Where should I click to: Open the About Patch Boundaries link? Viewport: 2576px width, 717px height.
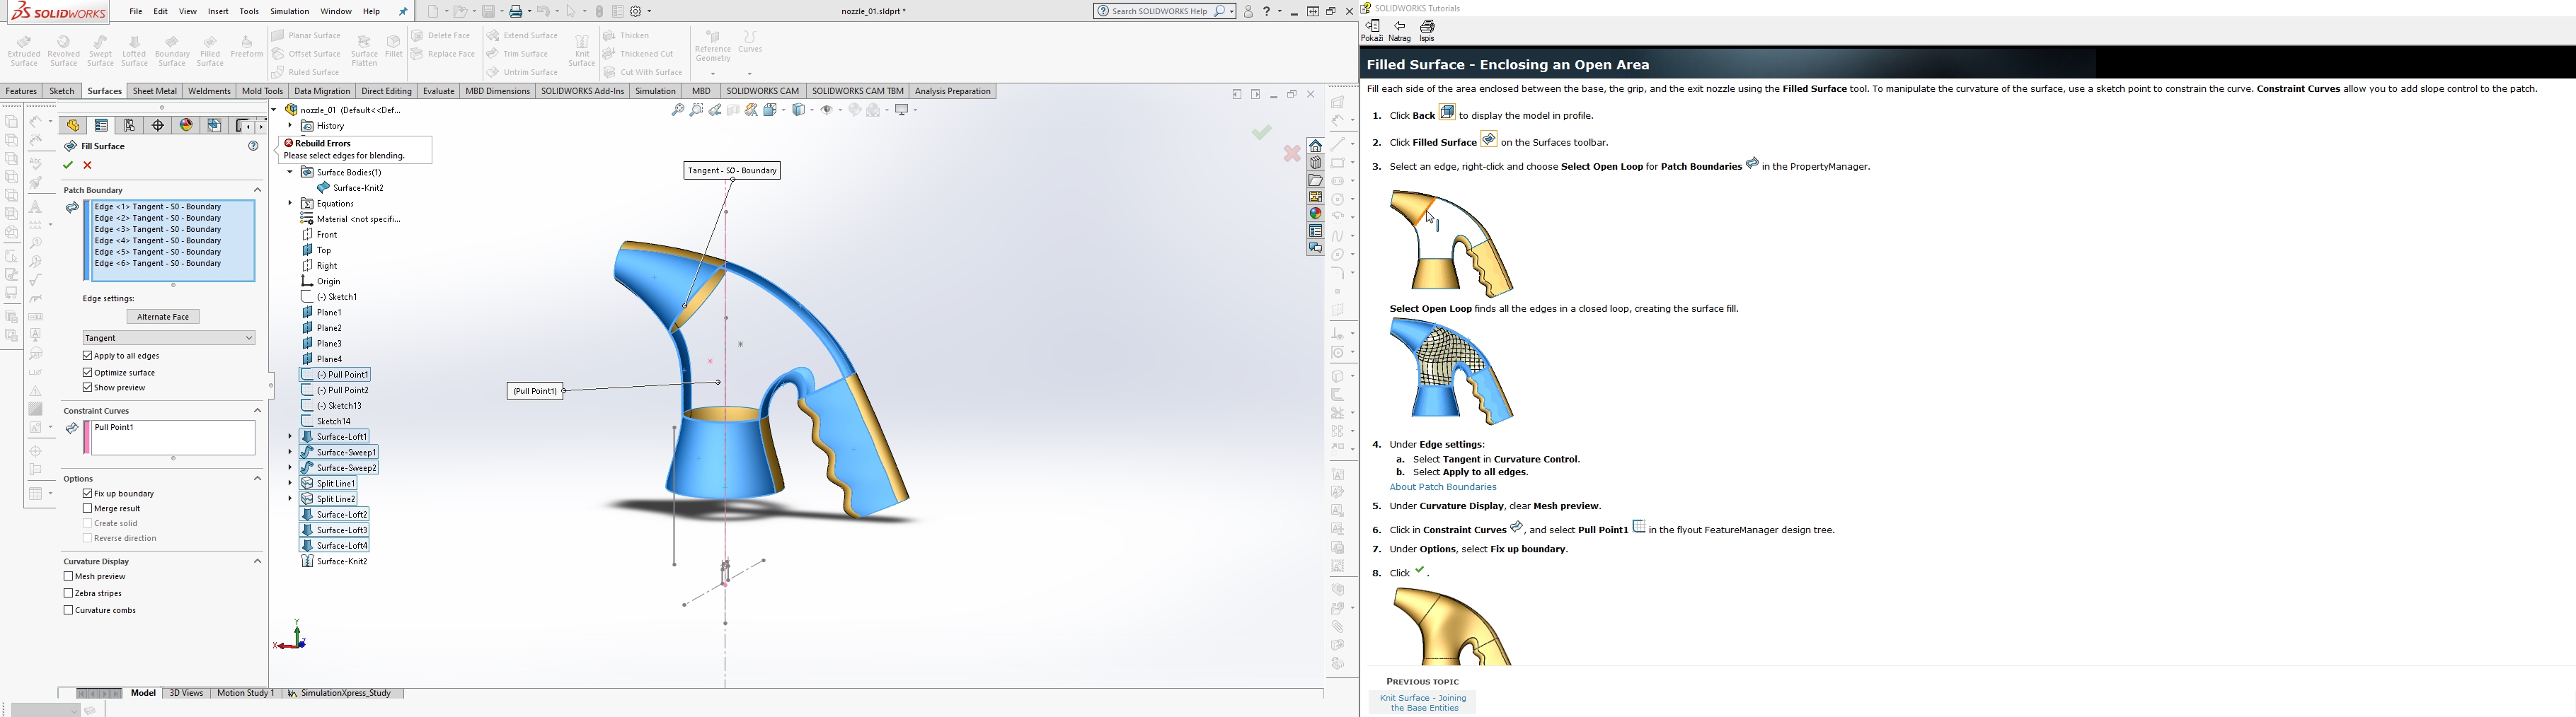pos(1442,487)
